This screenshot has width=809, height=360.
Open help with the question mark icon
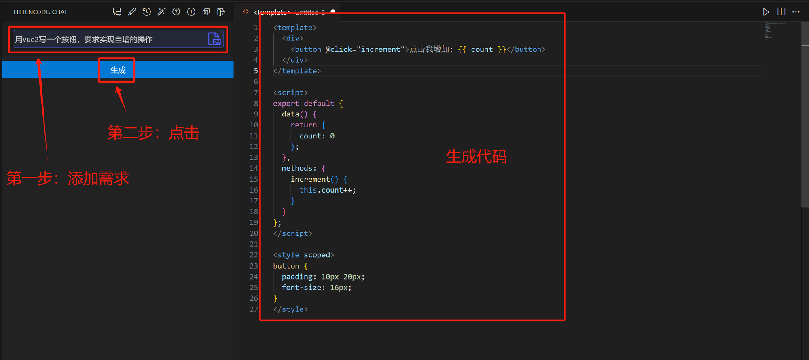[x=176, y=12]
